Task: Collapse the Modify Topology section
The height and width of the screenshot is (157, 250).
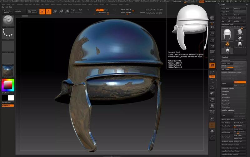Action: click(x=227, y=110)
